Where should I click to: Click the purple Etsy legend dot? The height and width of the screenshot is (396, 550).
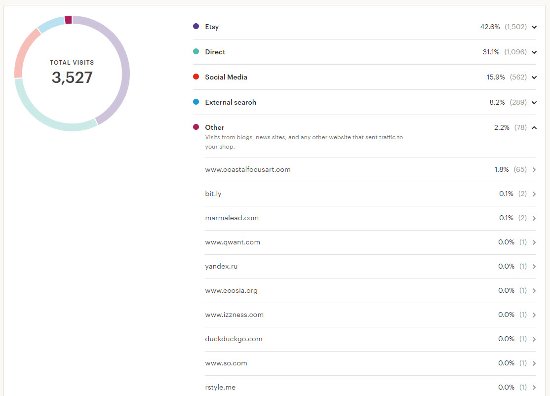[196, 27]
